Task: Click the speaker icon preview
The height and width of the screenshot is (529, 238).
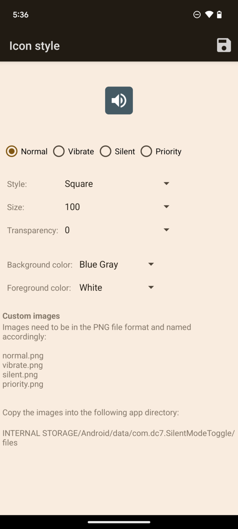Action: 119,100
